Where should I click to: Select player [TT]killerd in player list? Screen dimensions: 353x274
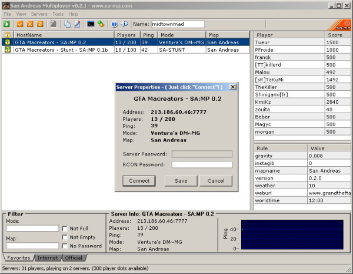click(x=302, y=65)
